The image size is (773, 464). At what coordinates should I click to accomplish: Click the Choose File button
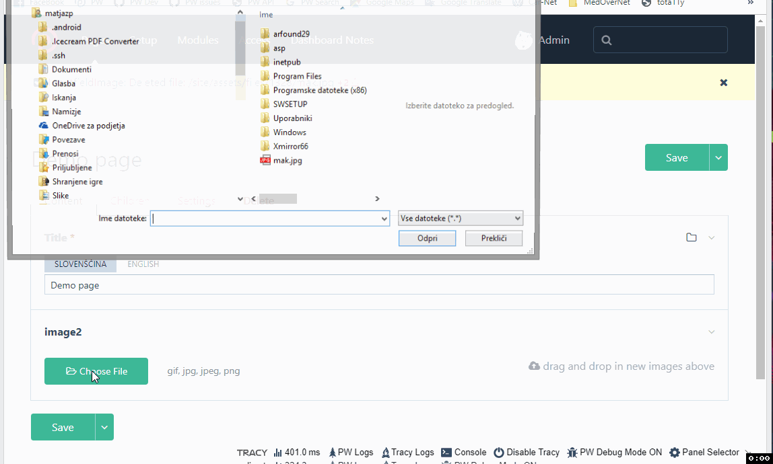96,371
